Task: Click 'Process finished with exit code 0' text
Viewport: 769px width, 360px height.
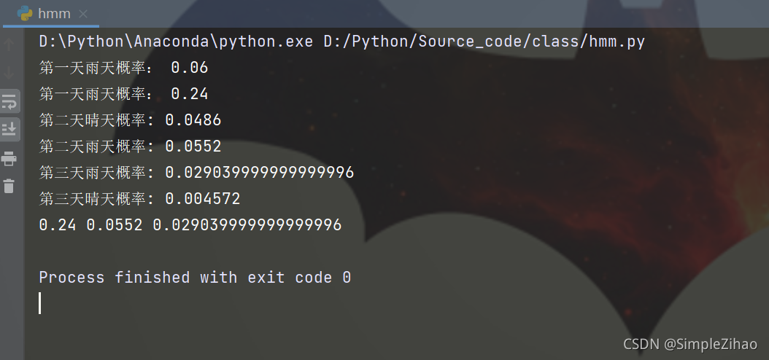Action: 195,277
